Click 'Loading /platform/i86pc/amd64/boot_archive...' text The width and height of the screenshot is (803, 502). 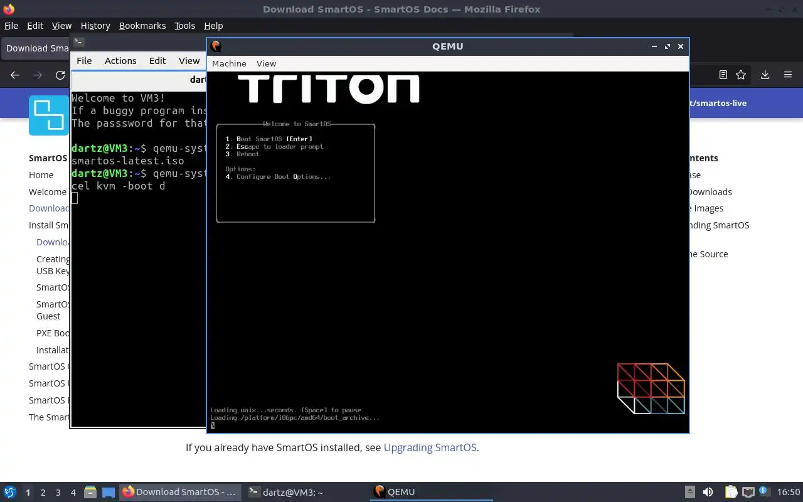coord(295,417)
